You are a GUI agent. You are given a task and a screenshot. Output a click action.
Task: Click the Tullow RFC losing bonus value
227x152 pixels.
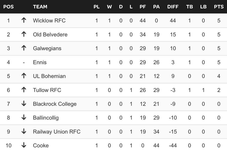click(203, 90)
